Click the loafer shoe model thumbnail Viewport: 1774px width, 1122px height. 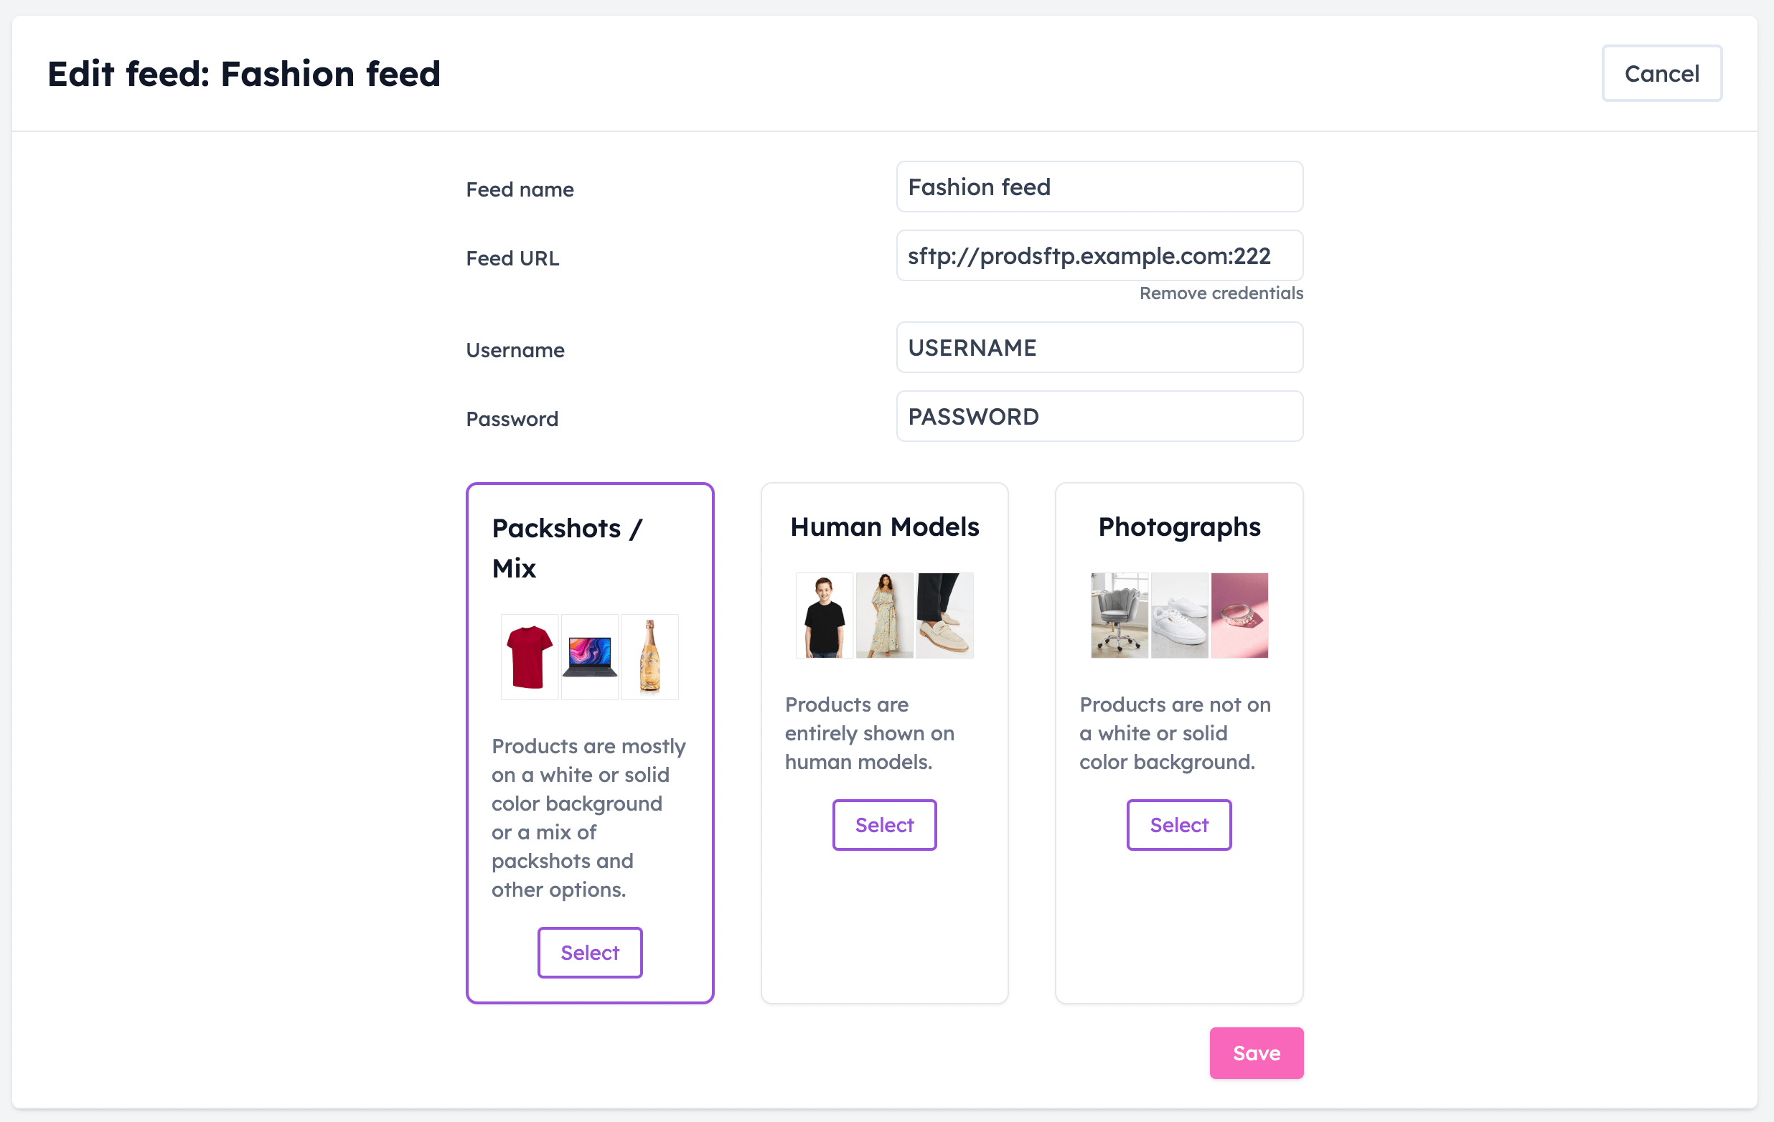(x=944, y=616)
